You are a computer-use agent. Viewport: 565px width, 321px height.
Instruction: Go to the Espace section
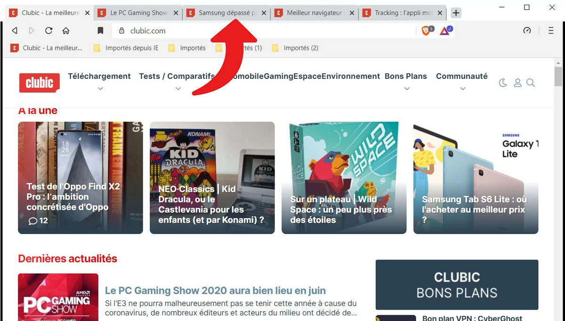pyautogui.click(x=307, y=76)
